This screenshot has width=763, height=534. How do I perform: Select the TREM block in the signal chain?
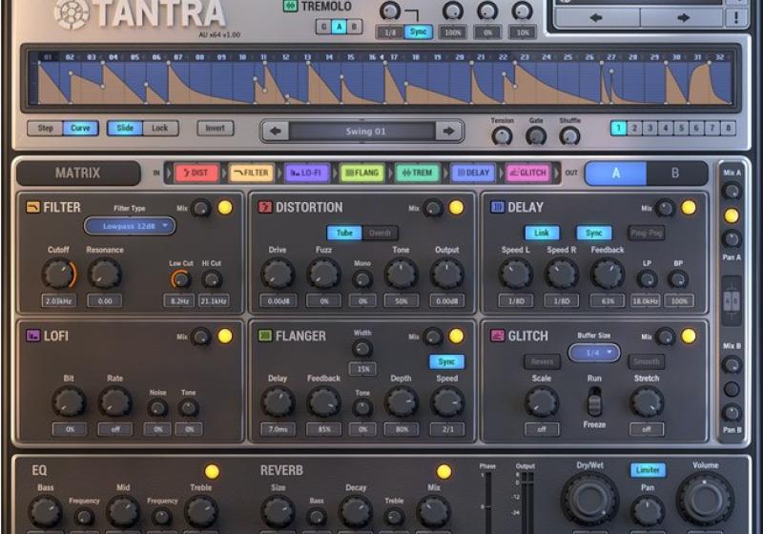point(417,173)
